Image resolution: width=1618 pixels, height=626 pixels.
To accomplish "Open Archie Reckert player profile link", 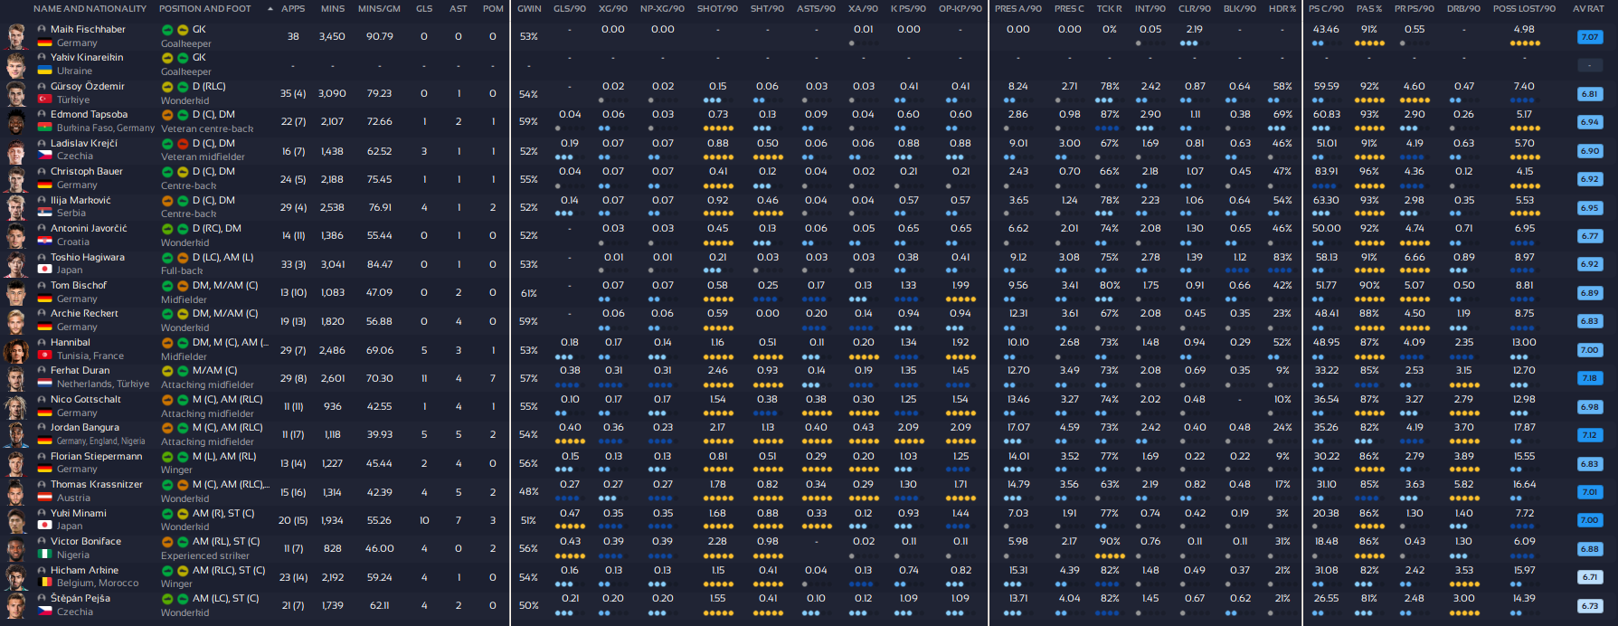I will tap(84, 314).
